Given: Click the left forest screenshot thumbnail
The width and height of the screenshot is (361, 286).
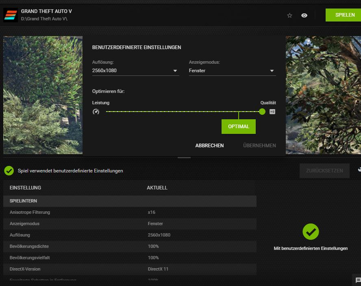Looking at the screenshot, I should coord(43,95).
